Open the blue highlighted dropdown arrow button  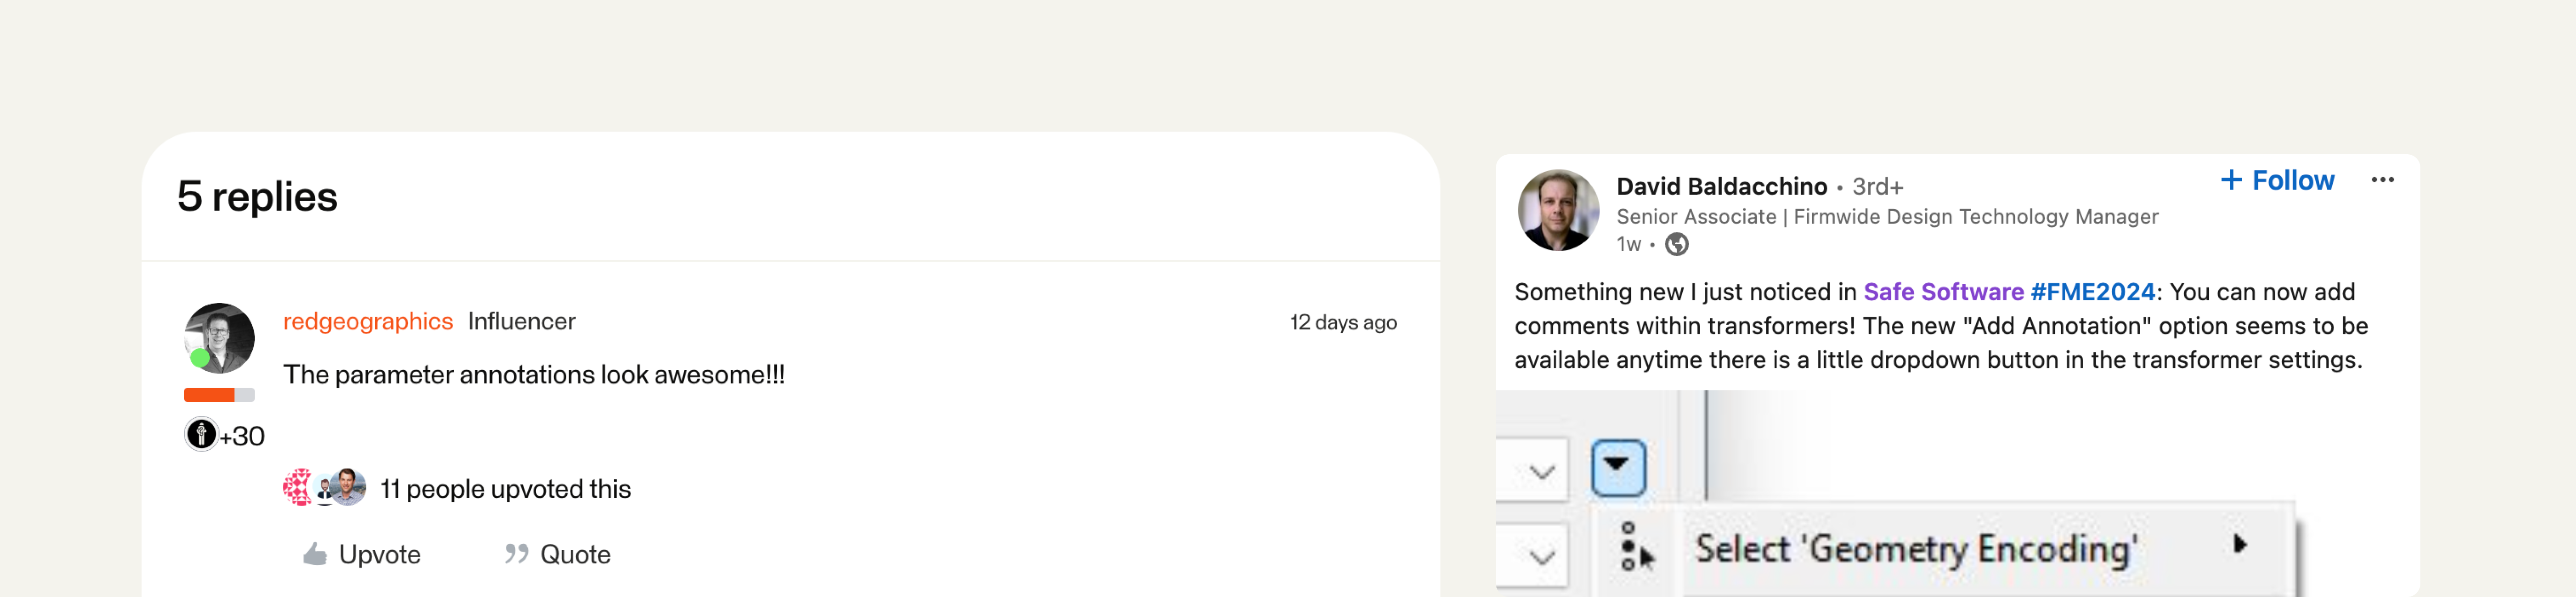pos(1617,467)
